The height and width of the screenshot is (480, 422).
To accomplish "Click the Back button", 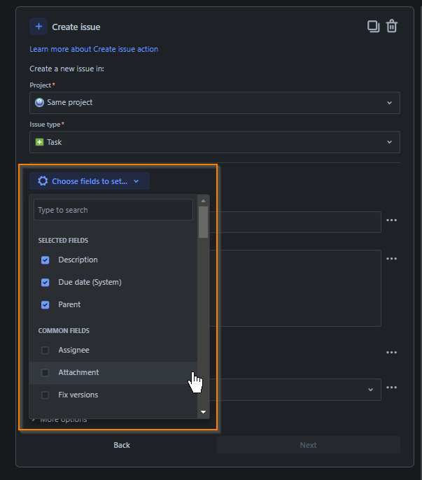I will [122, 445].
